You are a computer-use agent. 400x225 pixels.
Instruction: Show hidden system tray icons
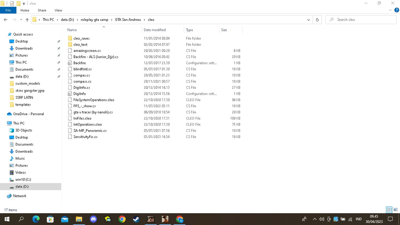click(315, 219)
